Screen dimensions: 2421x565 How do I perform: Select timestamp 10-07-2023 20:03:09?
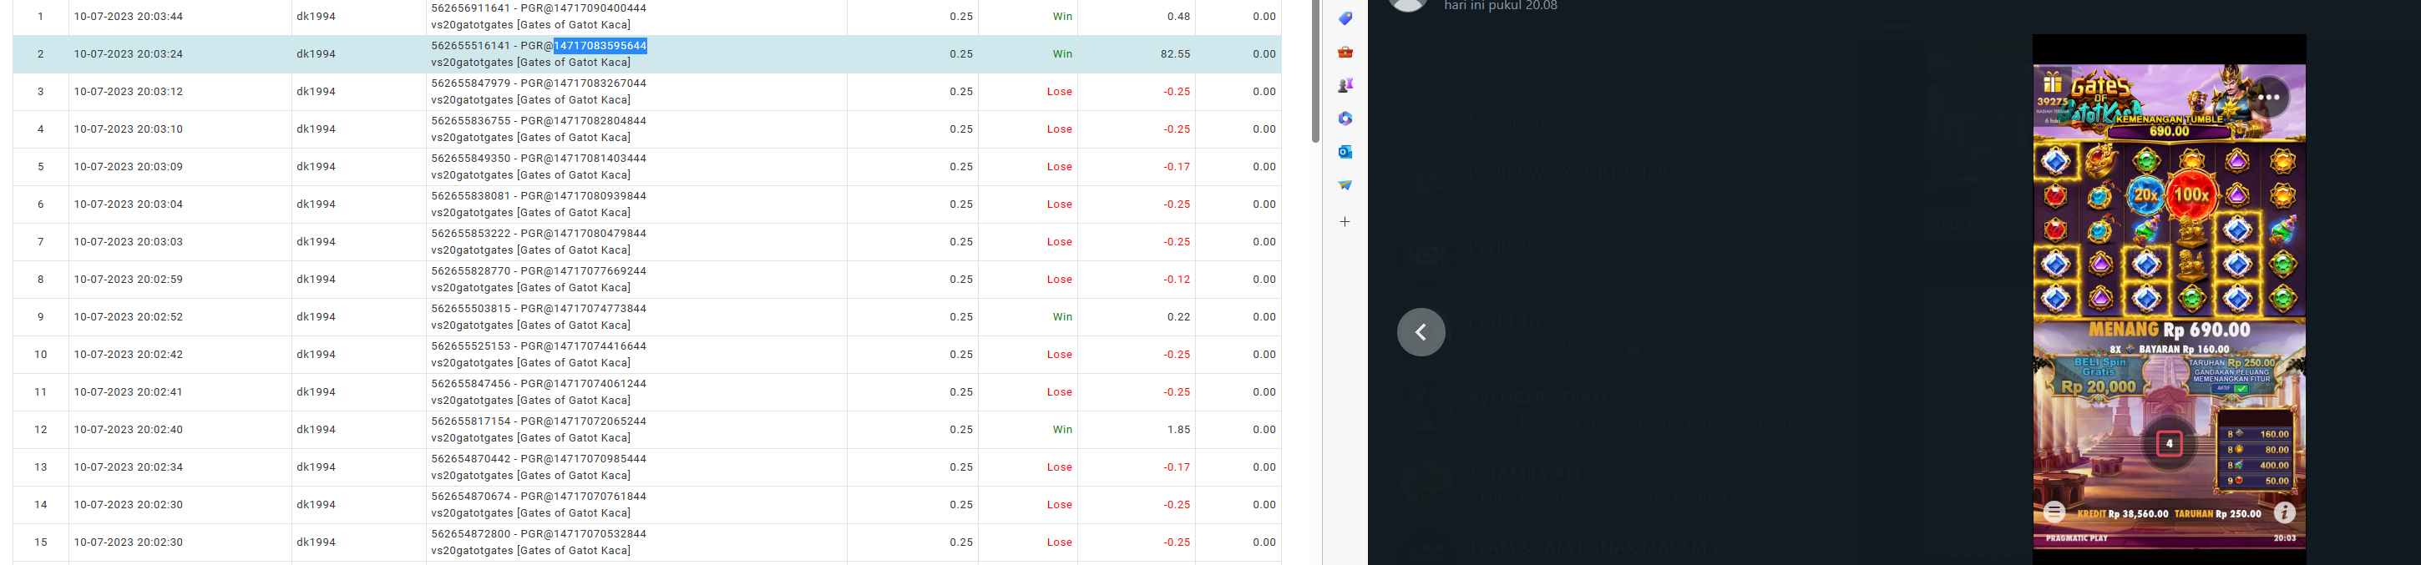coord(129,167)
